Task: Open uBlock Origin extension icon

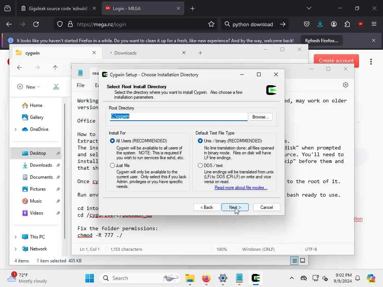Action: (360, 24)
